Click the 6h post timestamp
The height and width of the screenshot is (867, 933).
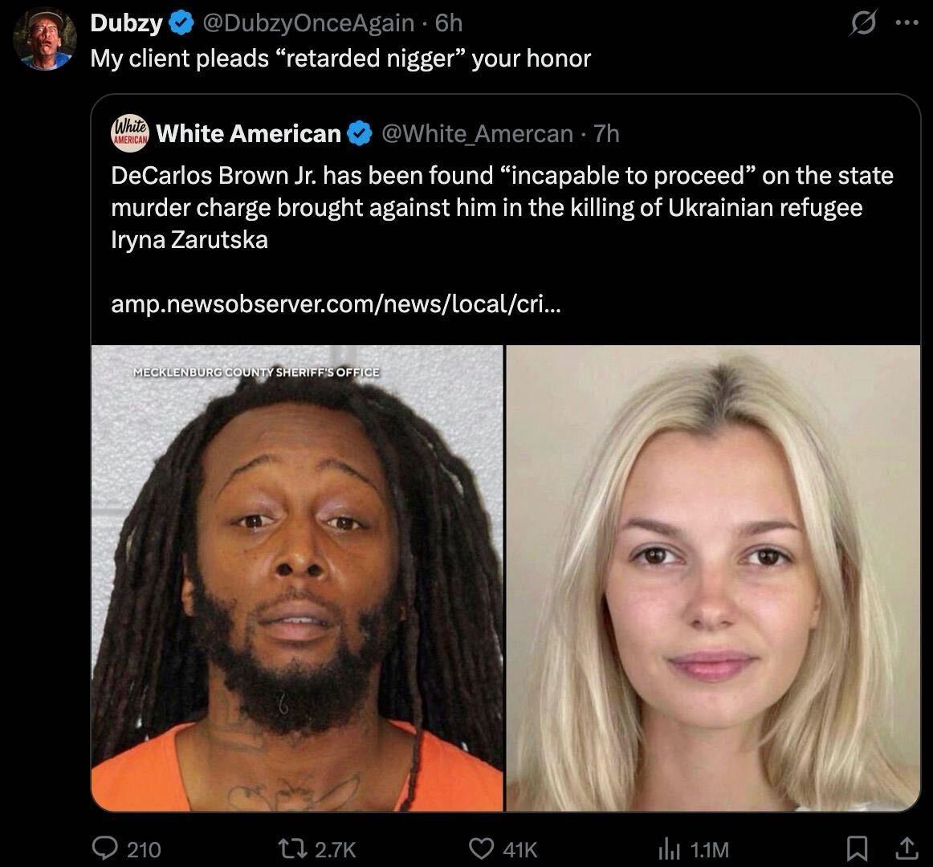(449, 23)
